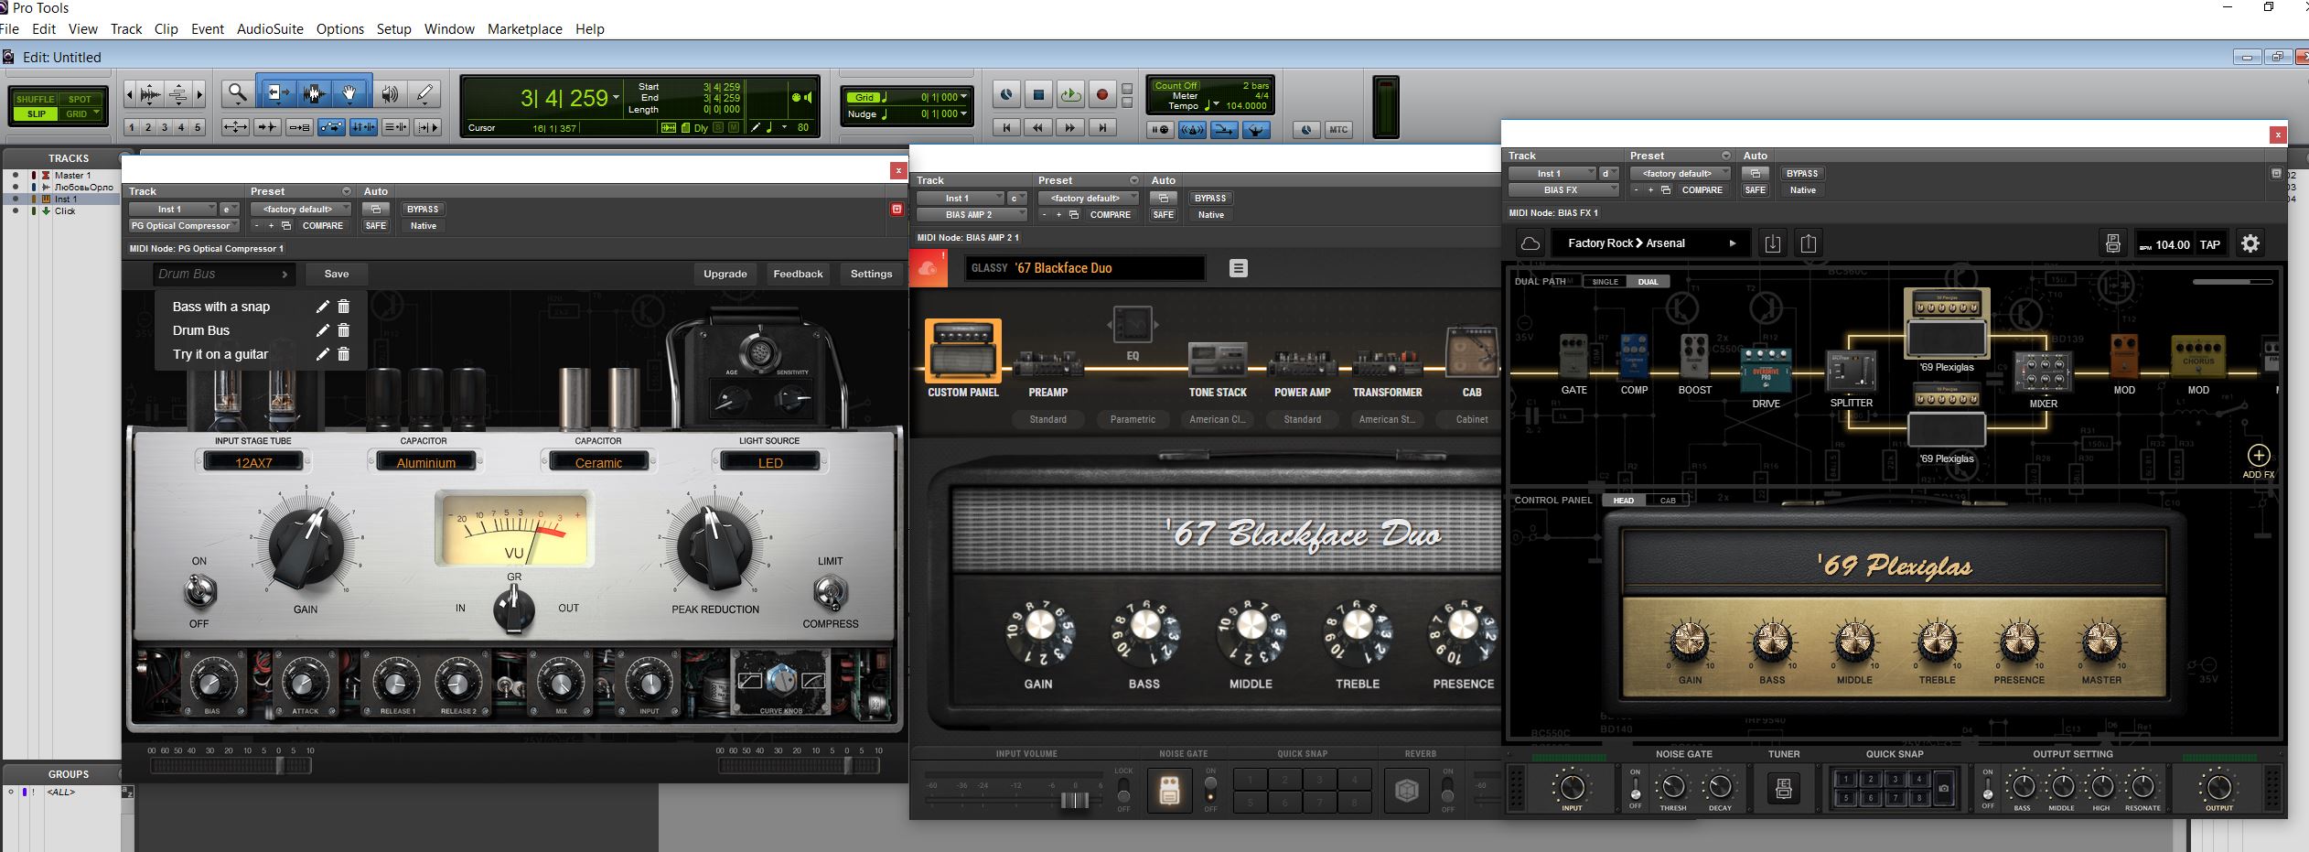Click Return to Zero transport button
This screenshot has height=852, width=2309.
pyautogui.click(x=1006, y=128)
